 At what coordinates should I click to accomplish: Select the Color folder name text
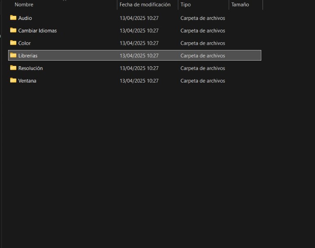coord(24,44)
